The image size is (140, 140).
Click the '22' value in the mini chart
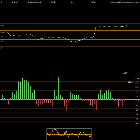[90, 136]
